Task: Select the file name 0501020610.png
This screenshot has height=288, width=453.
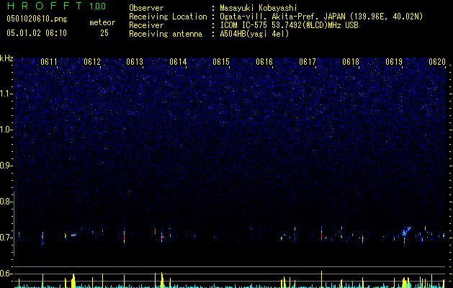Action: point(37,19)
